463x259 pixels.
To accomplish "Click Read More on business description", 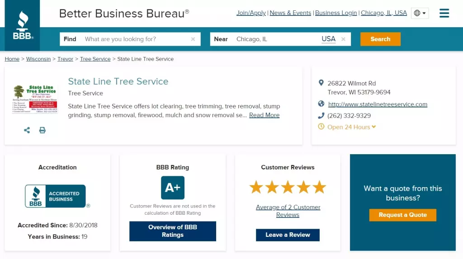I will tap(264, 115).
